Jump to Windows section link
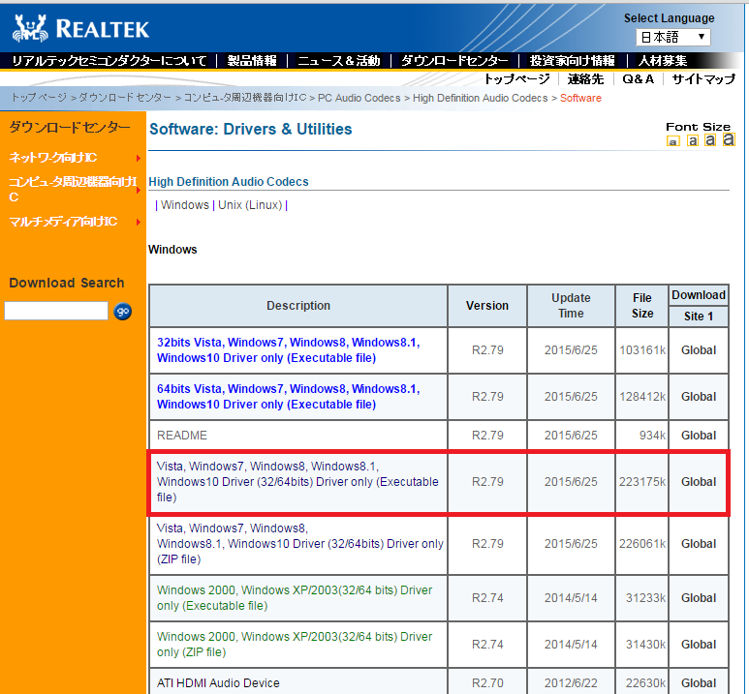Screen dimensions: 749x694 [x=185, y=205]
